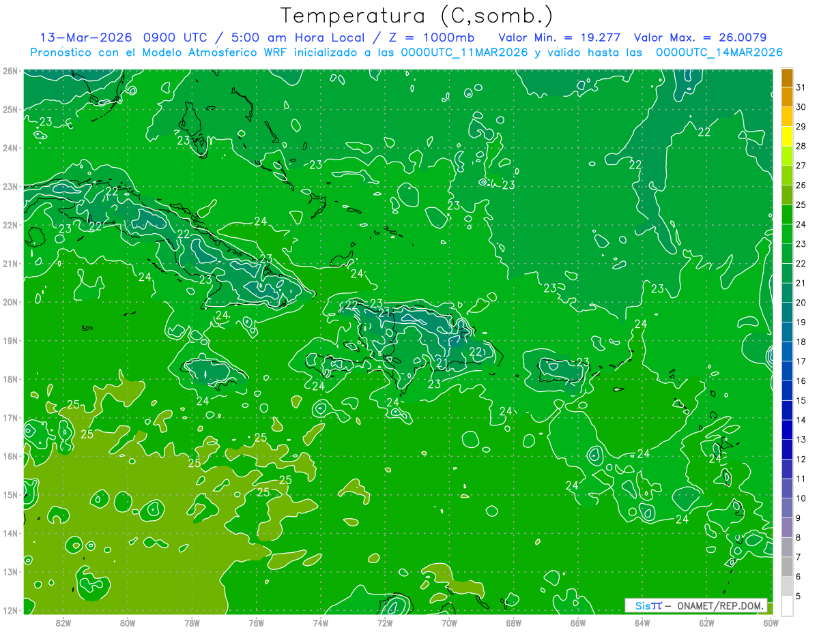Click legend value "10" on the color scale

801,498
